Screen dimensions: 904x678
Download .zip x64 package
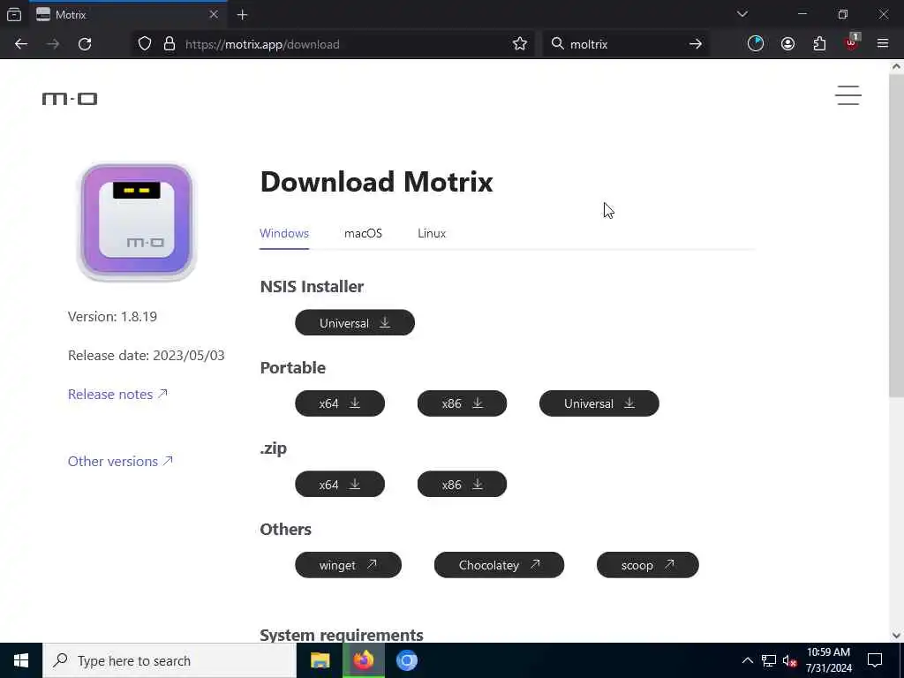tap(340, 485)
